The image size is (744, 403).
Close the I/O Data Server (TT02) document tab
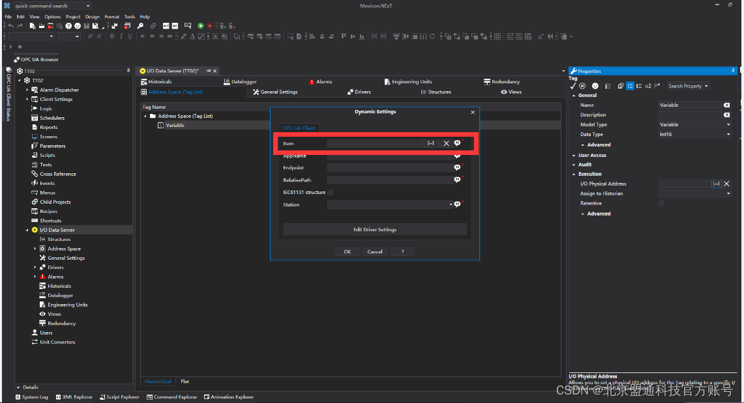215,71
